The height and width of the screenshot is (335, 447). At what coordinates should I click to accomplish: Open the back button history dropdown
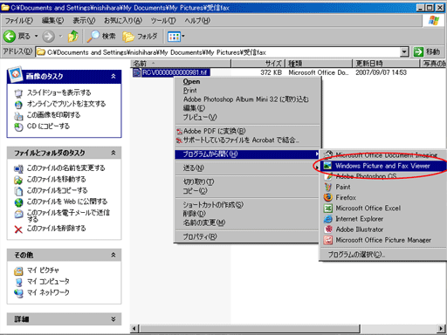(37, 37)
